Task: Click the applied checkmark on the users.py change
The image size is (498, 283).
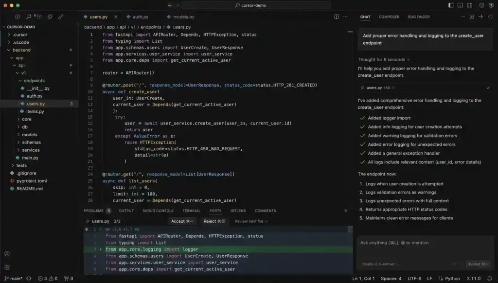Action: click(488, 88)
